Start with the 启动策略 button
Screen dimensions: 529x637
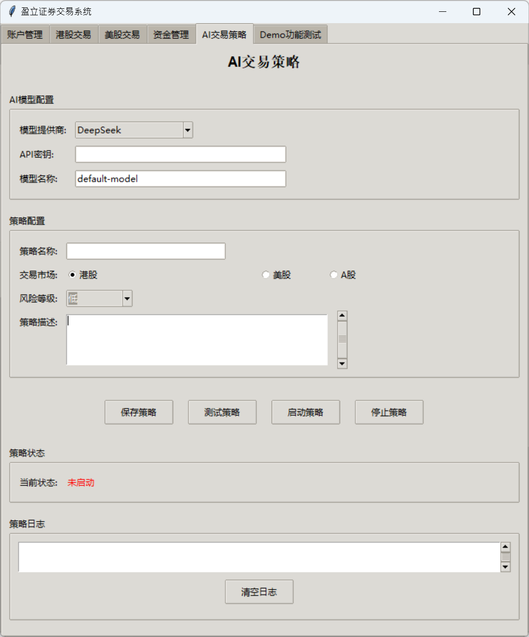[x=306, y=412]
